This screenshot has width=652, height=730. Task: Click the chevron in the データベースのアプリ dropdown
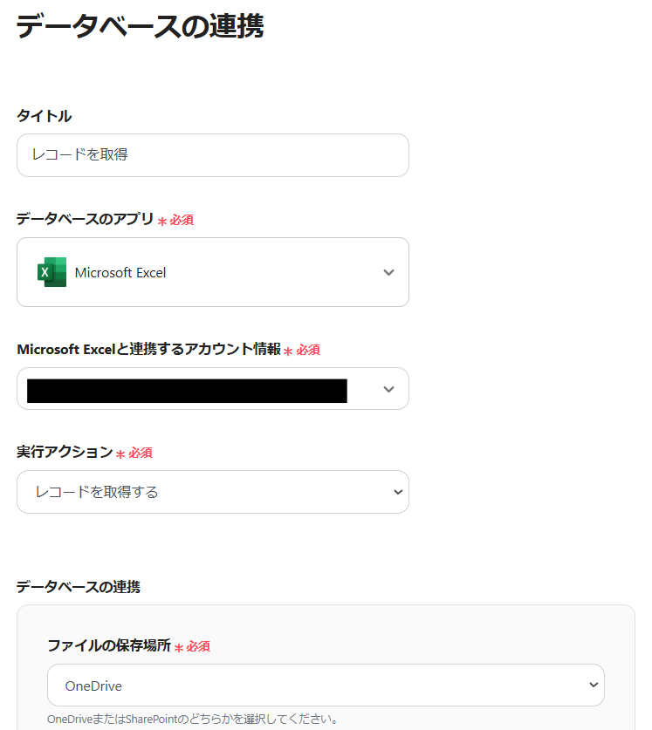point(389,272)
